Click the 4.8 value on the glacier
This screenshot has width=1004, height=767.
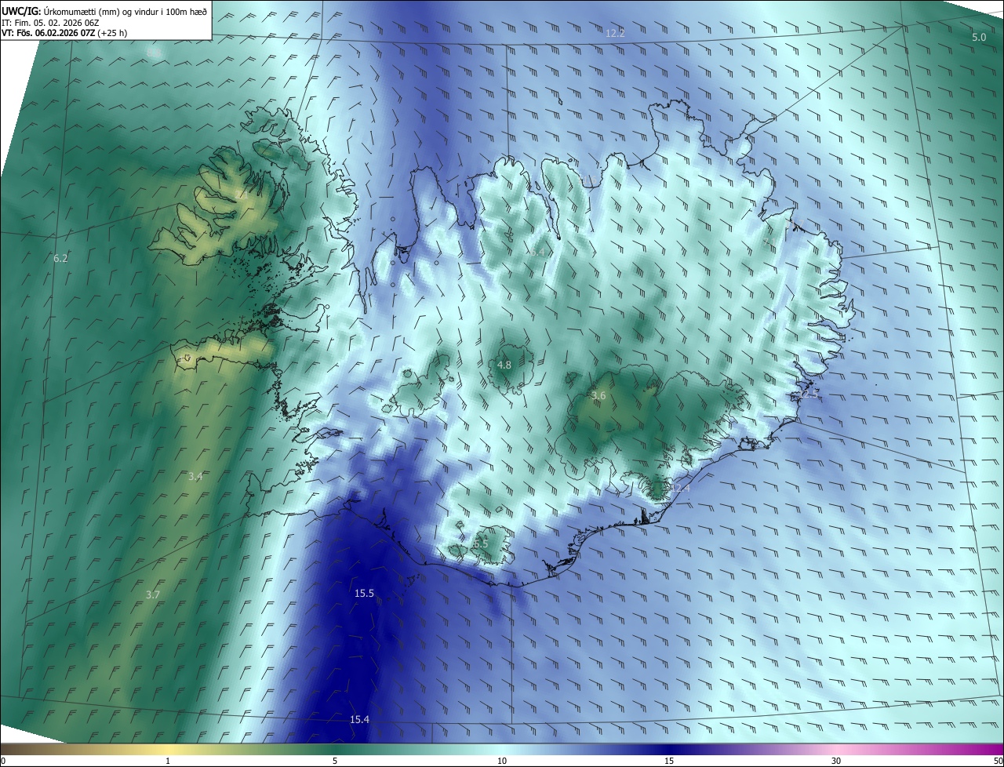504,365
